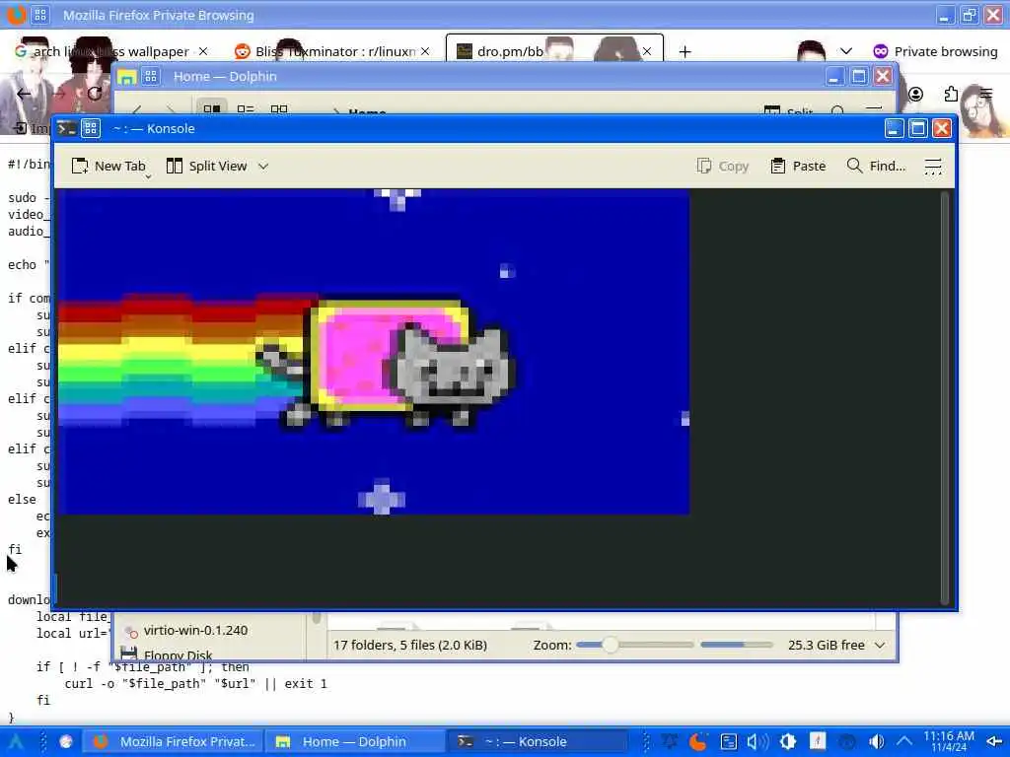The width and height of the screenshot is (1010, 757).
Task: Go back in Firefox
Action: point(24,94)
